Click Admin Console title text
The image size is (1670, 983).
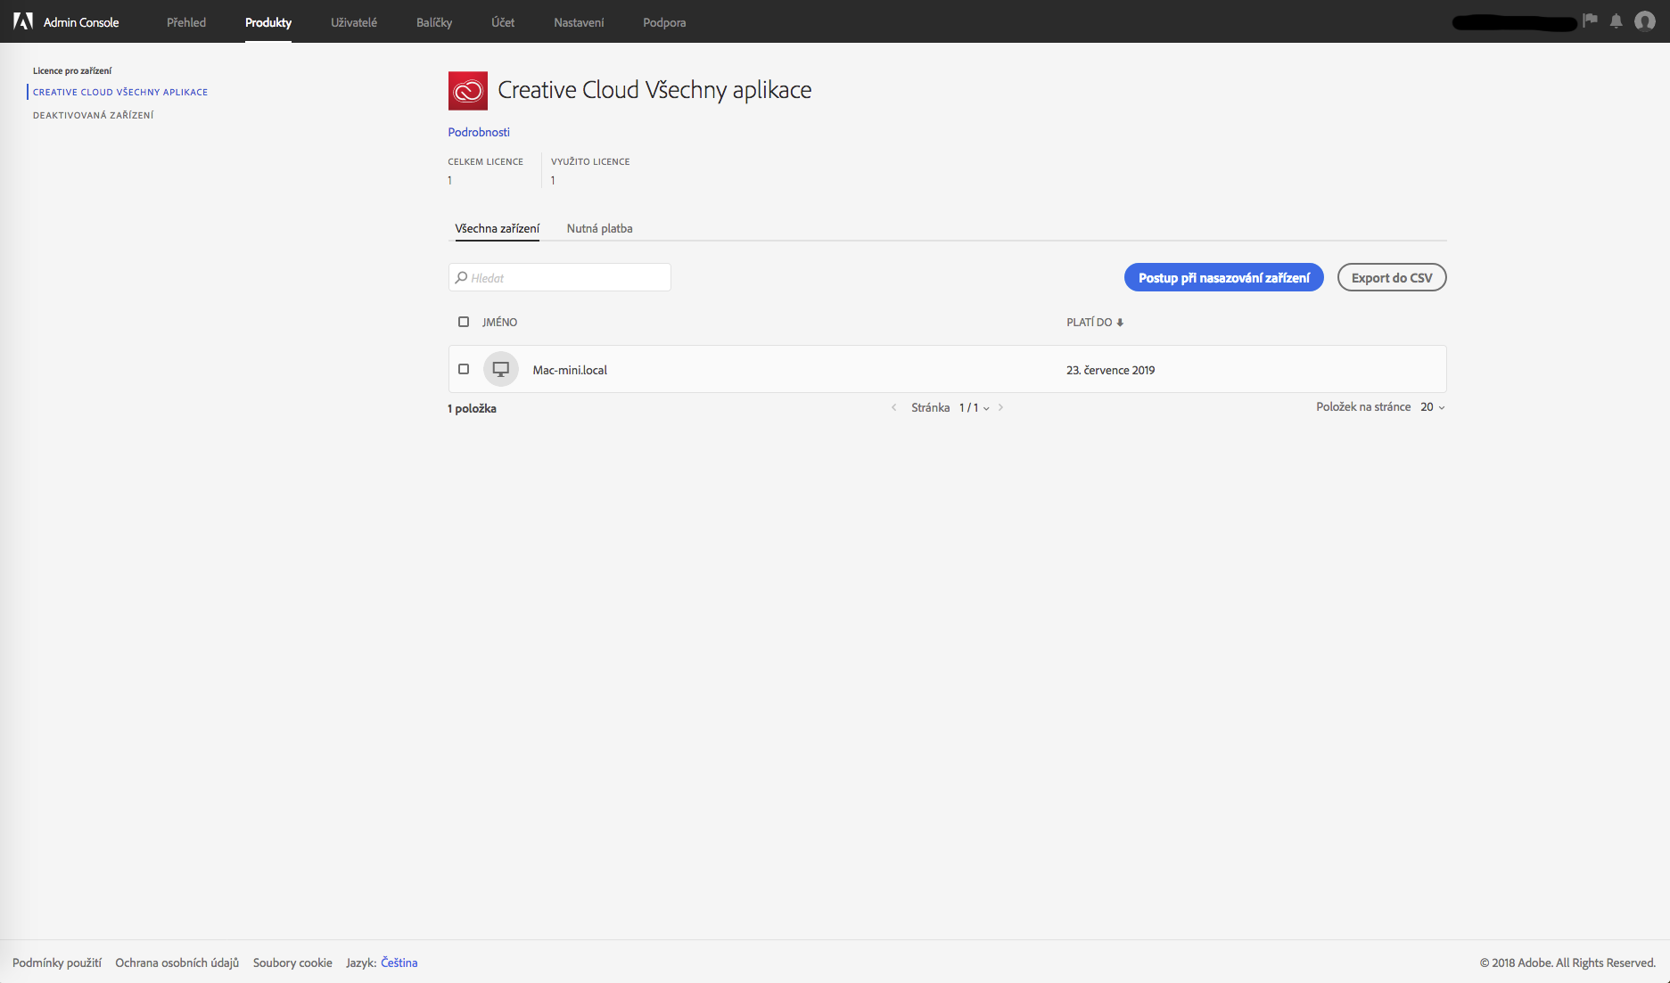81,22
